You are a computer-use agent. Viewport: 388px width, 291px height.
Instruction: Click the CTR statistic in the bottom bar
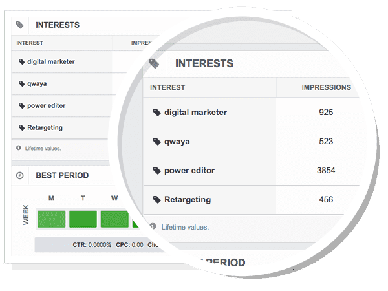[x=91, y=246]
